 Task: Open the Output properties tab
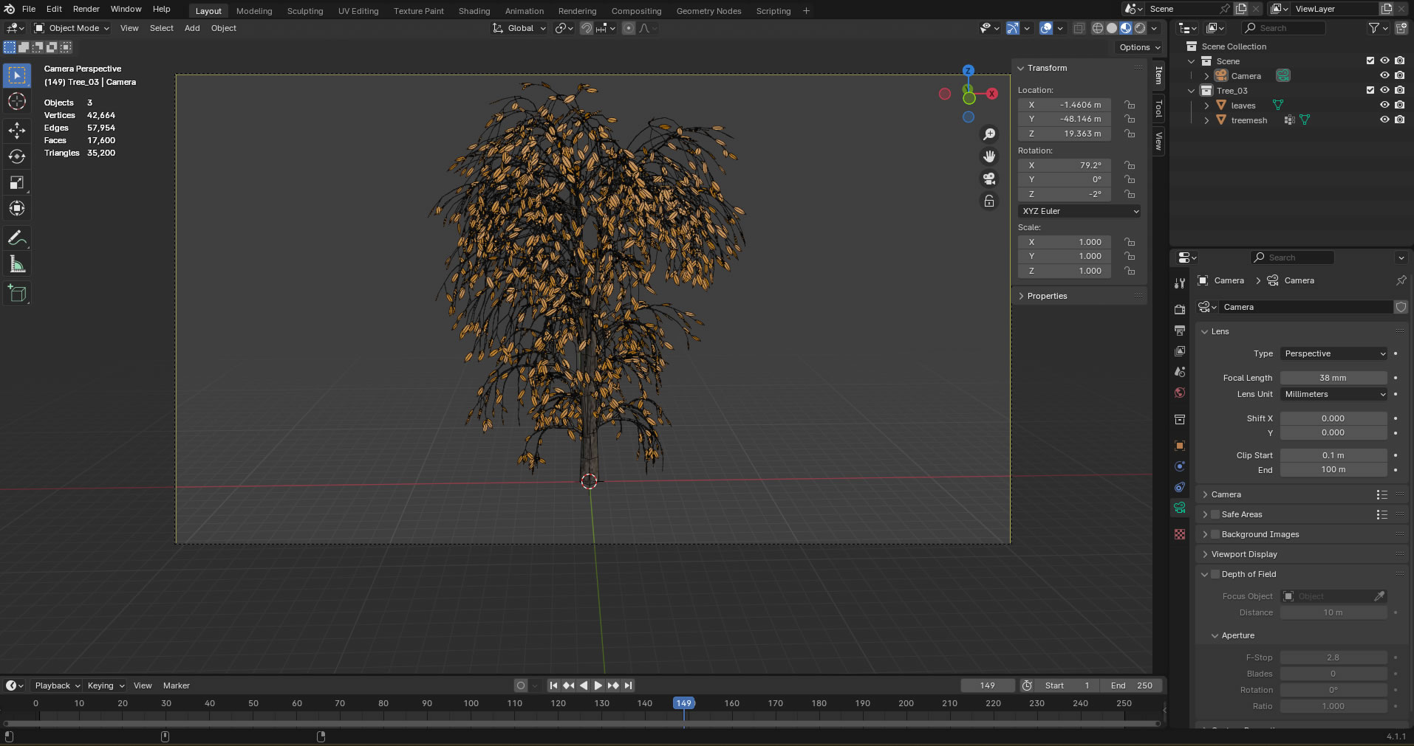[x=1180, y=330]
